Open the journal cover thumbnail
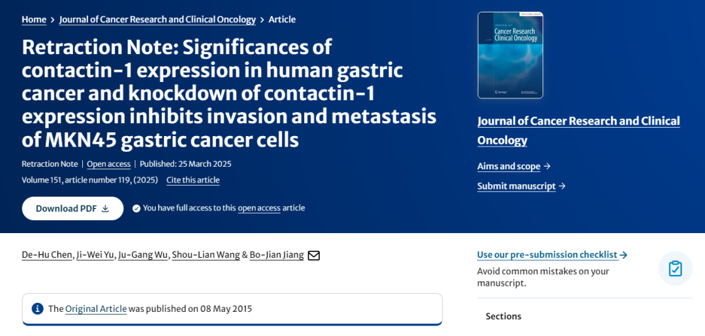The height and width of the screenshot is (336, 705). [x=510, y=55]
